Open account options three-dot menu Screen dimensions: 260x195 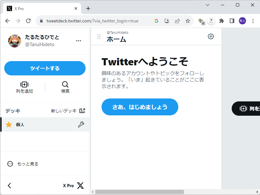78,41
